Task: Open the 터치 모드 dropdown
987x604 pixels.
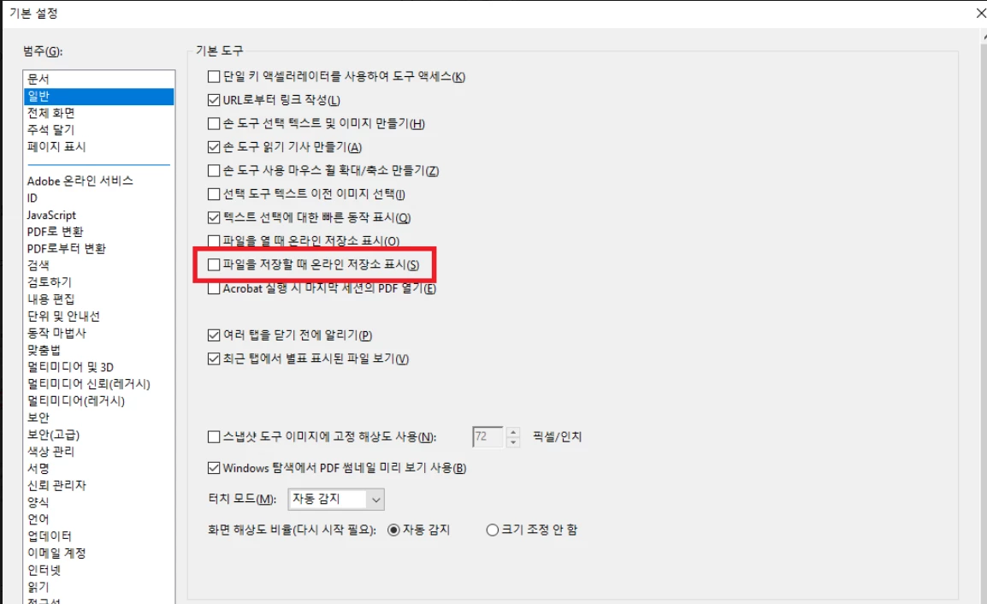Action: (336, 500)
